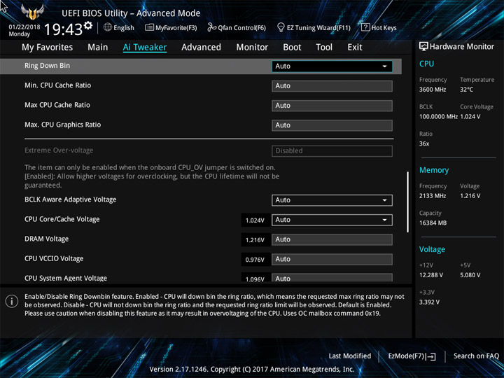Open the Exit tab

click(355, 48)
